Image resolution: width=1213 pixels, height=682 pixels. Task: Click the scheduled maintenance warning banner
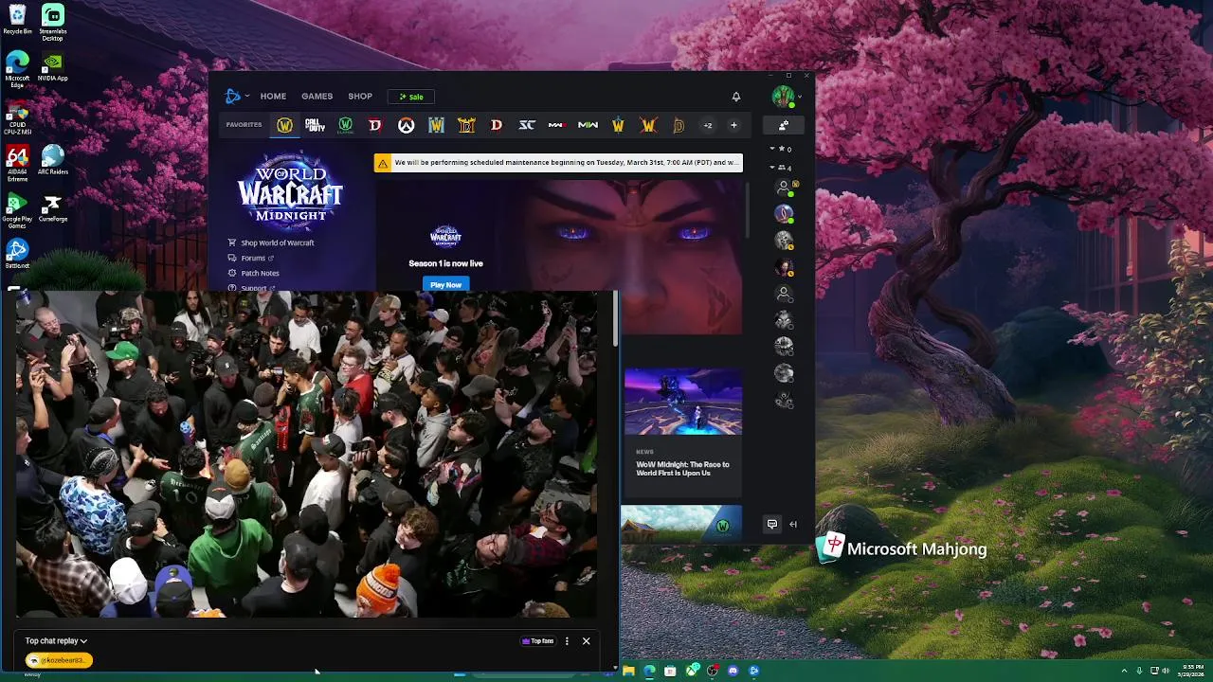click(558, 163)
